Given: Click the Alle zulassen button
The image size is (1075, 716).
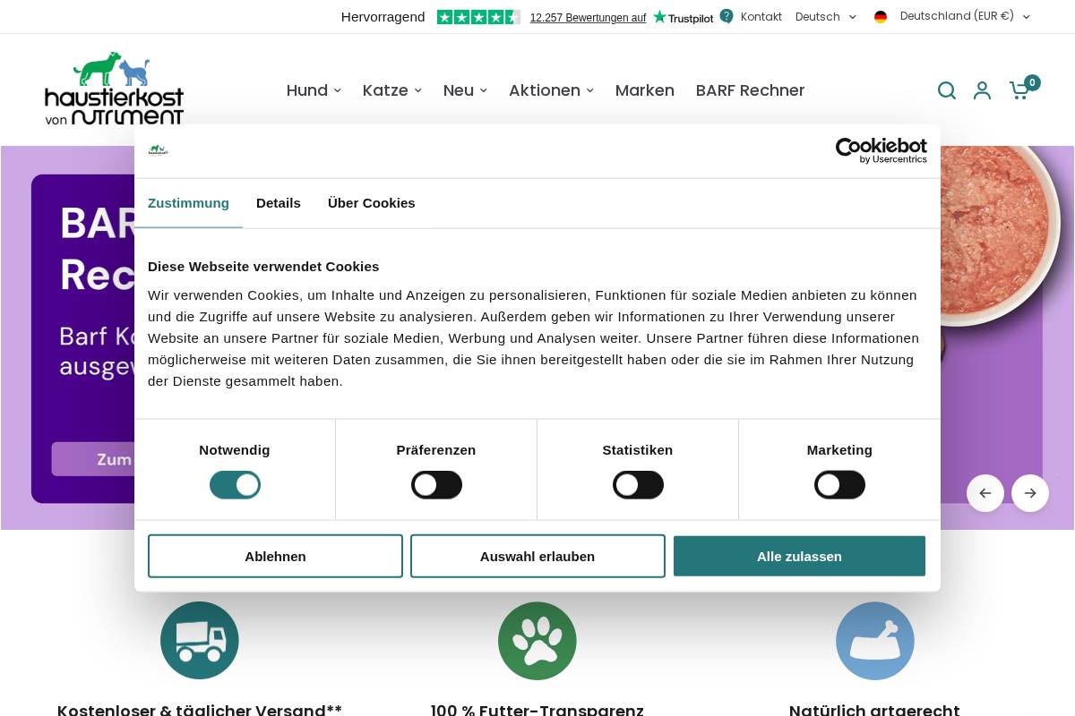Looking at the screenshot, I should pos(799,556).
